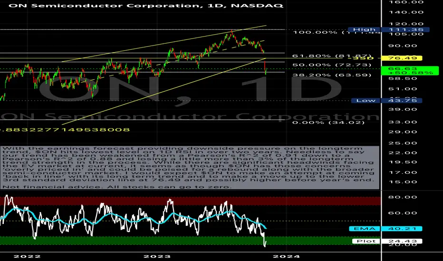The height and width of the screenshot is (261, 443).
Task: Click the yellow Pearson value .8832277149538008
Action: (x=65, y=130)
